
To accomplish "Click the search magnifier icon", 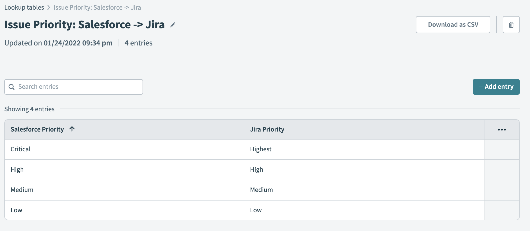I will 12,87.
